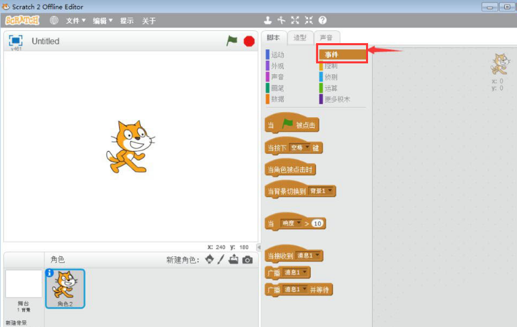517x327 pixels.
Task: Open the 提示 menu
Action: pos(127,21)
